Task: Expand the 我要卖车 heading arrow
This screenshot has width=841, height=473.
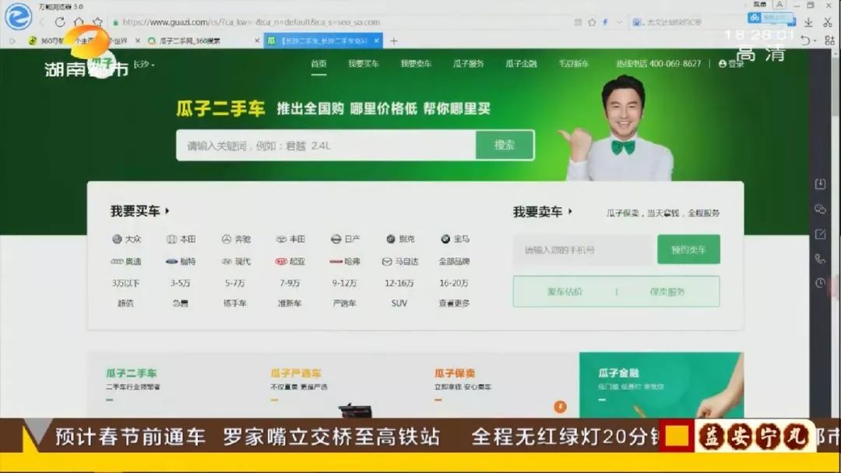Action: pos(569,212)
